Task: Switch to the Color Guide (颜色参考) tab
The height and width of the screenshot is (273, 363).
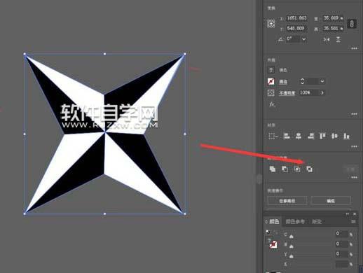Action: 295,221
